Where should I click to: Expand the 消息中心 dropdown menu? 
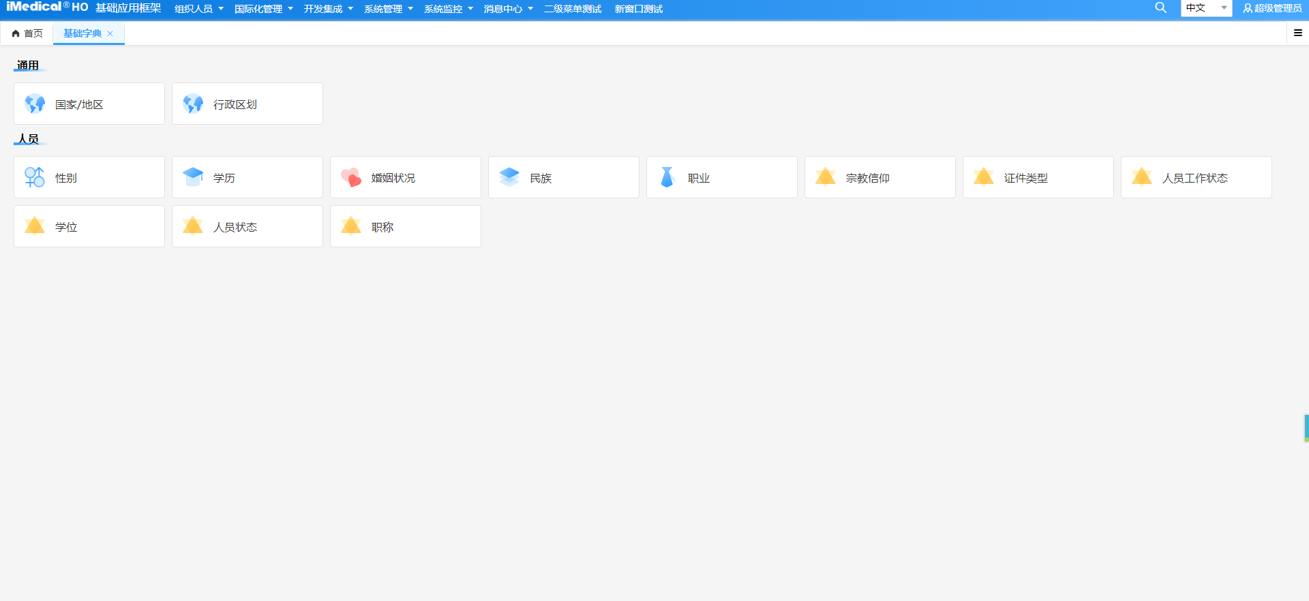[x=508, y=9]
